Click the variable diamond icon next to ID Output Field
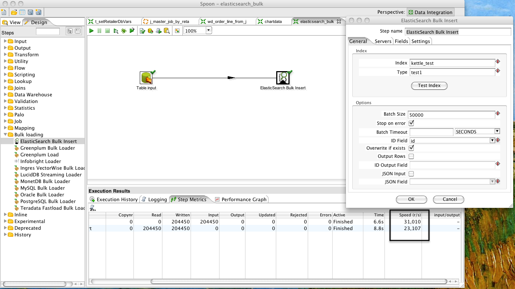 (x=498, y=164)
